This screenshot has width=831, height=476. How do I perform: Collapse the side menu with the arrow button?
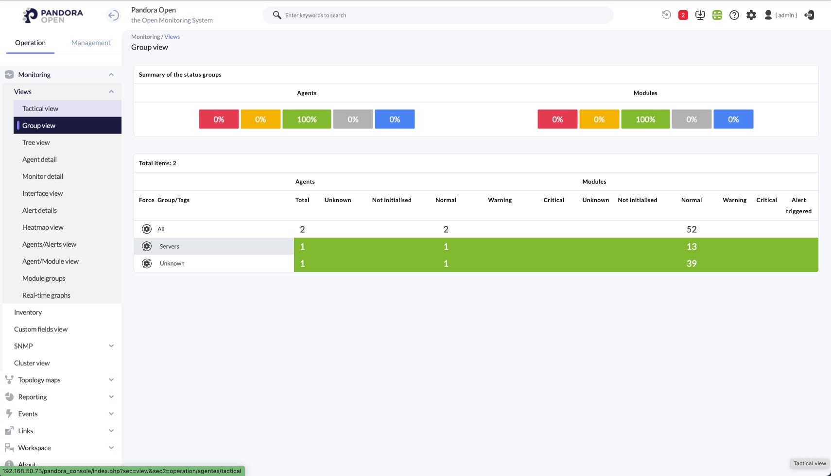113,16
